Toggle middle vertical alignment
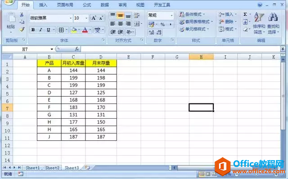Viewport: 288px width, 179px height. coord(120,15)
